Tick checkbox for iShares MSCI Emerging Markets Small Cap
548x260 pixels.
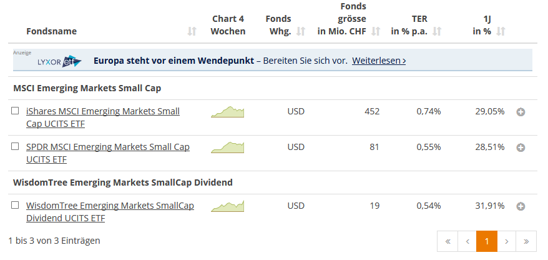[15, 111]
